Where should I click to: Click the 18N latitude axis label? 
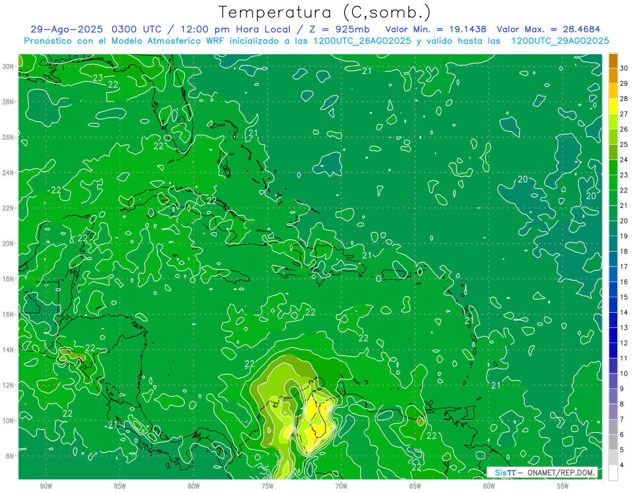coord(9,279)
